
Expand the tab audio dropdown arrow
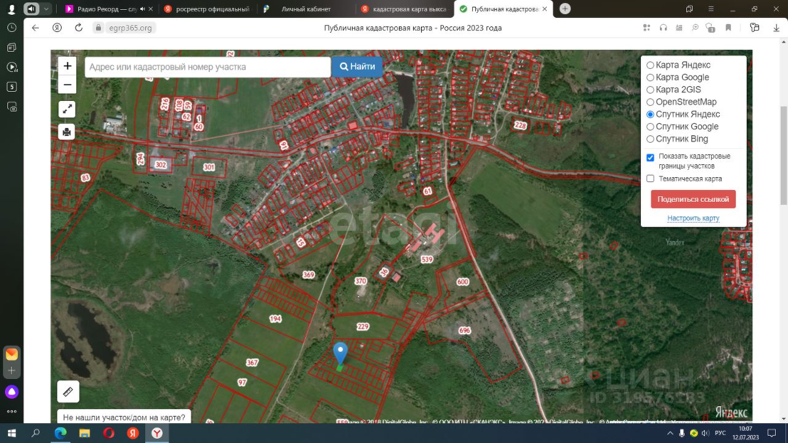pos(46,9)
